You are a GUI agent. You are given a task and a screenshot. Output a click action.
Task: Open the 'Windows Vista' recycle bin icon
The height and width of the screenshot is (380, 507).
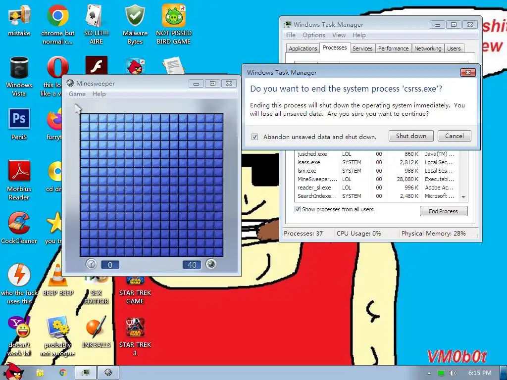point(19,76)
